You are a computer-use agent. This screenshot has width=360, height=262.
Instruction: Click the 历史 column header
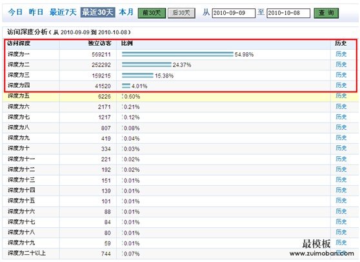(x=341, y=43)
